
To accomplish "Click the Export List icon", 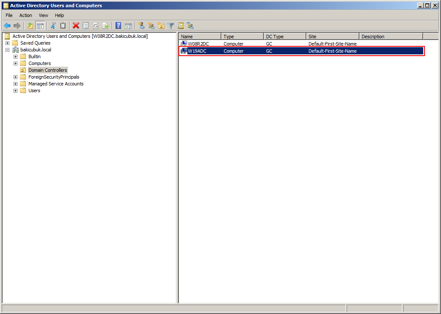I will 105,26.
